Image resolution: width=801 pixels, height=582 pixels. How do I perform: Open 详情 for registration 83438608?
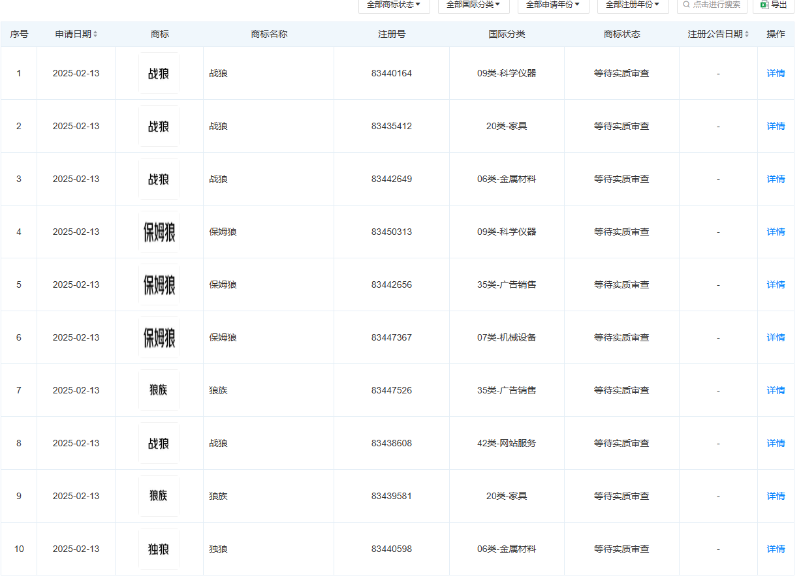click(776, 443)
